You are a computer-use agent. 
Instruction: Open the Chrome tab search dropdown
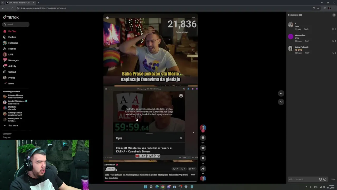[2, 3]
